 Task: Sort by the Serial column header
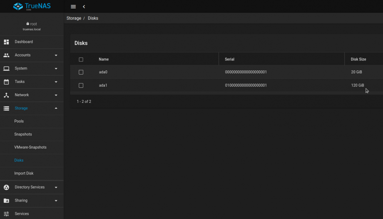coord(229,59)
